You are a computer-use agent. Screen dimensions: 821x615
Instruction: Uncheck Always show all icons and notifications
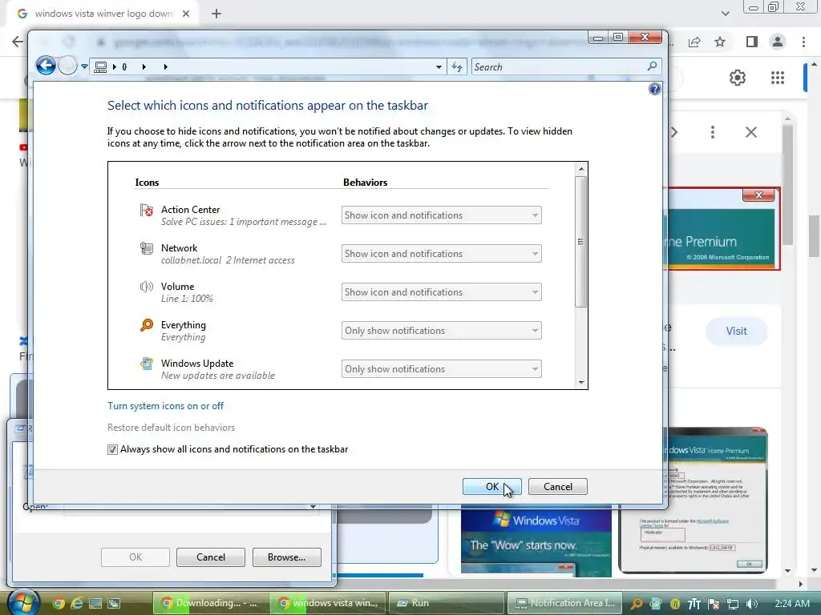(112, 450)
